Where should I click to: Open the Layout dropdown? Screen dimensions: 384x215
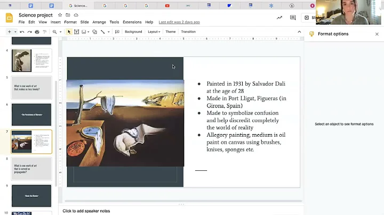pos(154,32)
